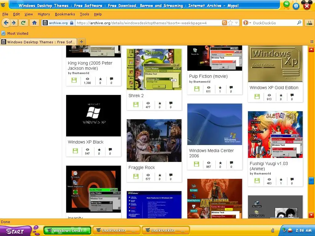Go back with the back arrow button

point(6,23)
